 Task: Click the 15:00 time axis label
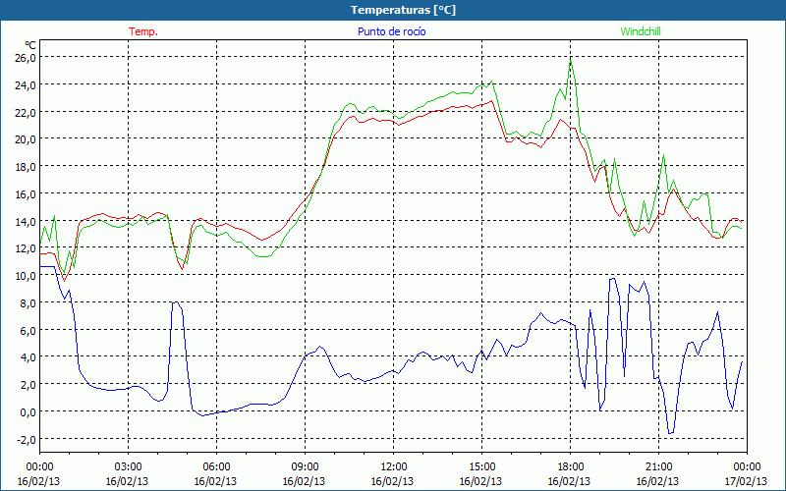pos(481,467)
